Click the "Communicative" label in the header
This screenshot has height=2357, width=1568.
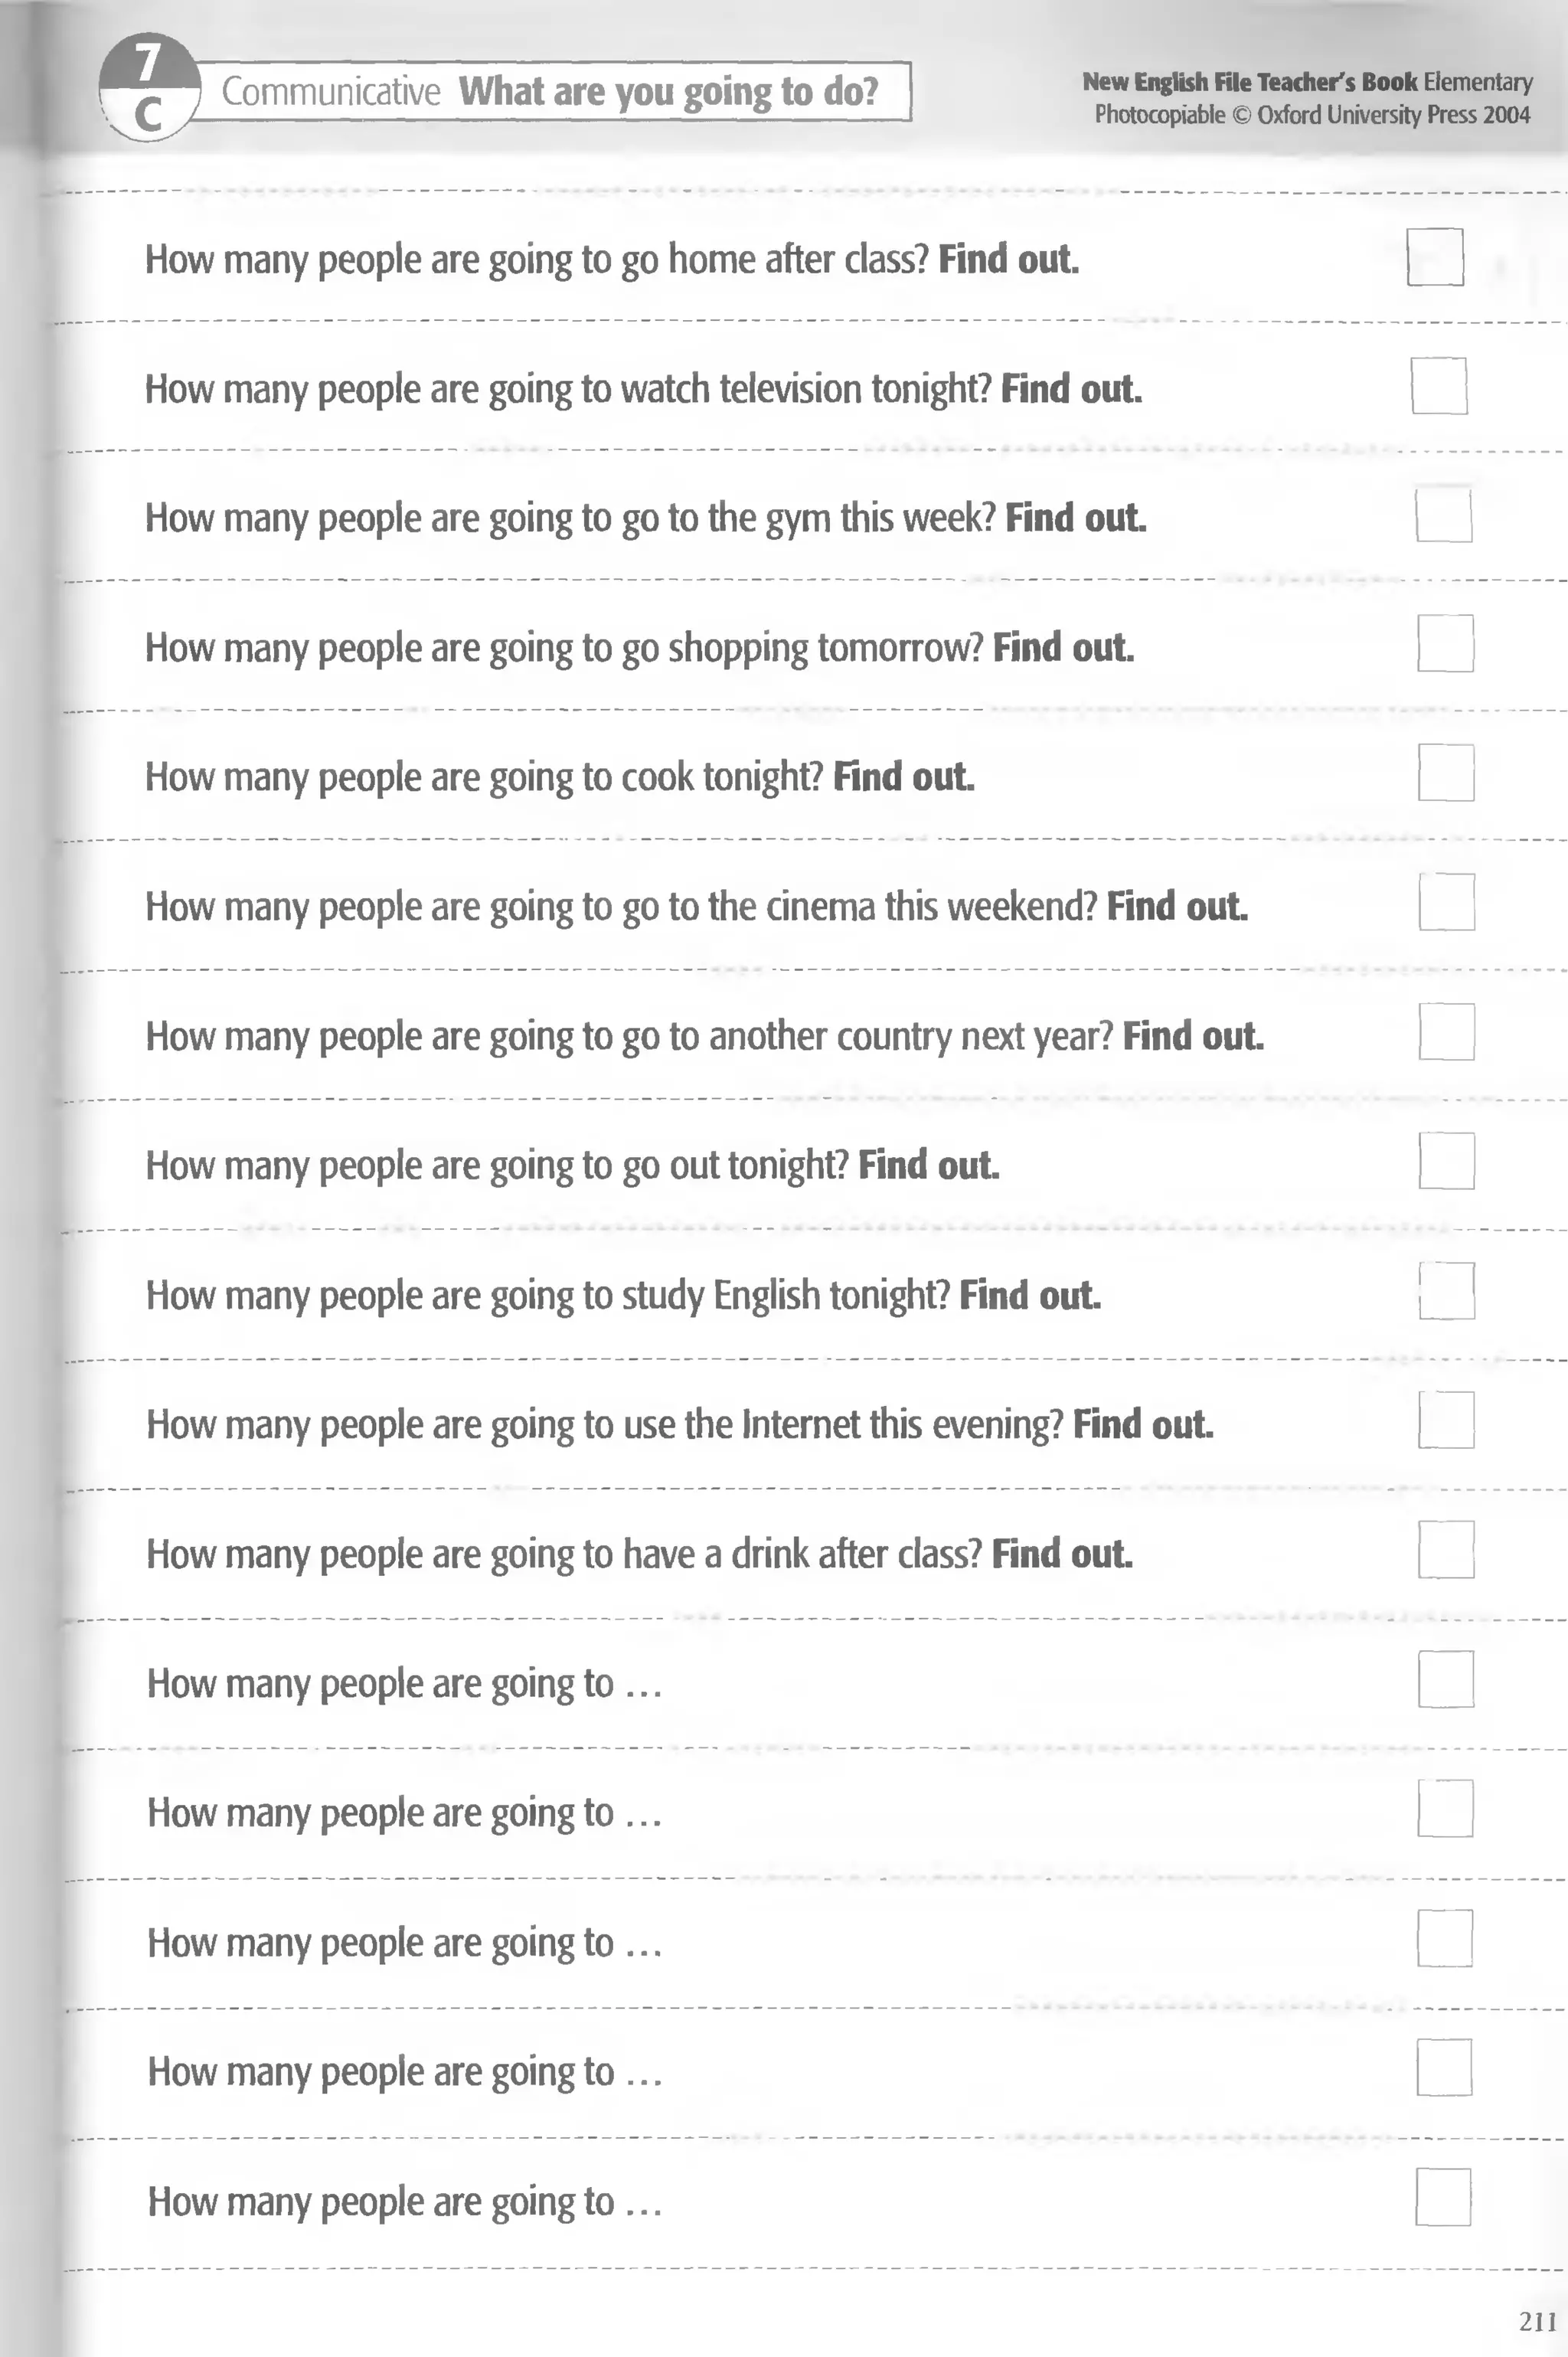point(331,92)
